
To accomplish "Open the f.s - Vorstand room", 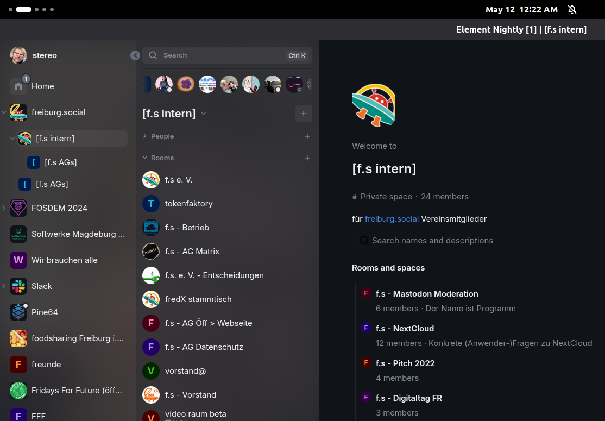I will coord(227,395).
